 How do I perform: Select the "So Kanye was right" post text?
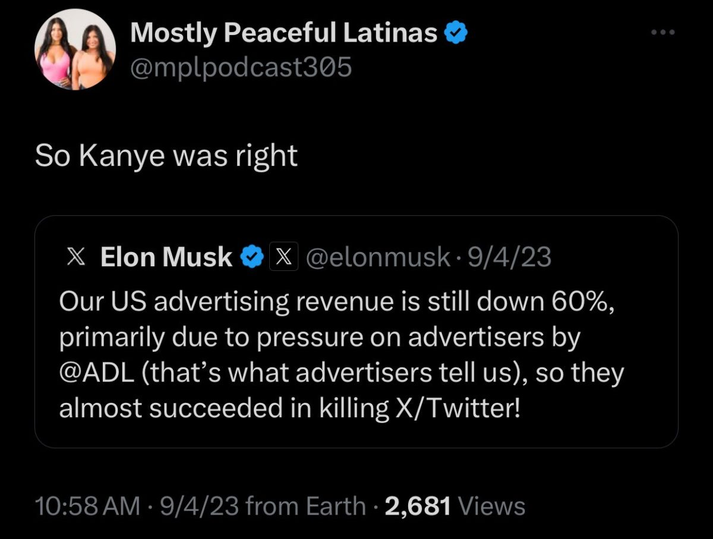pos(166,156)
